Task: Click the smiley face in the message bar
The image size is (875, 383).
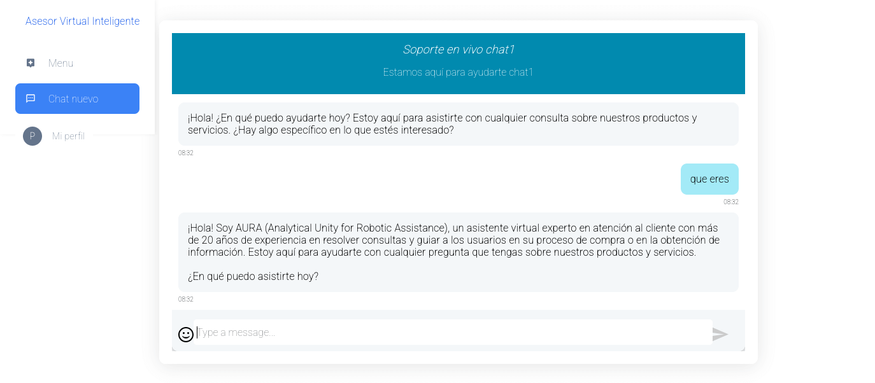Action: tap(185, 333)
